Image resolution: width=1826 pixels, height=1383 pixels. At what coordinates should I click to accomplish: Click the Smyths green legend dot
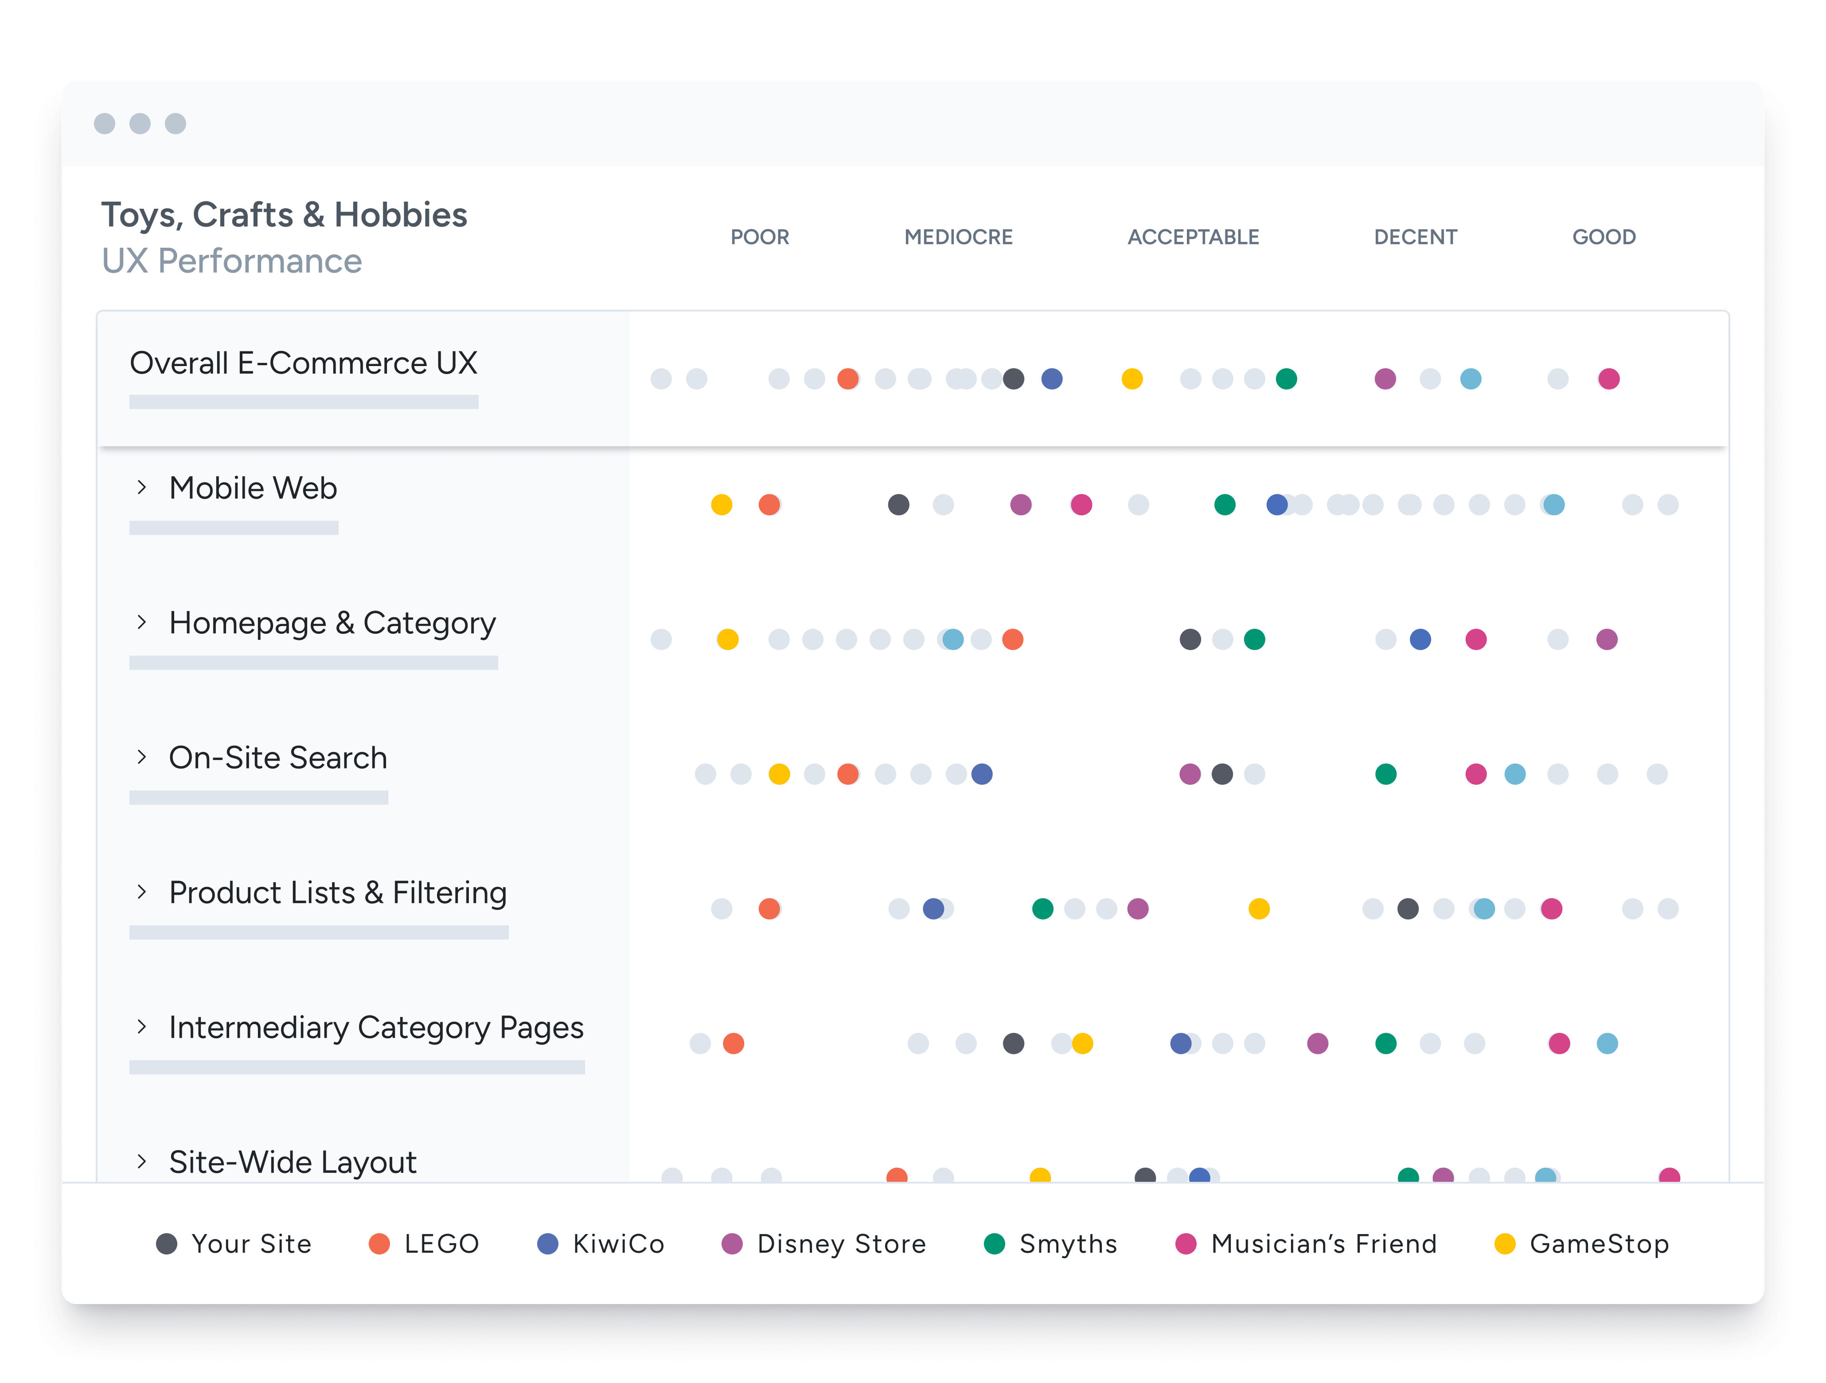(994, 1244)
